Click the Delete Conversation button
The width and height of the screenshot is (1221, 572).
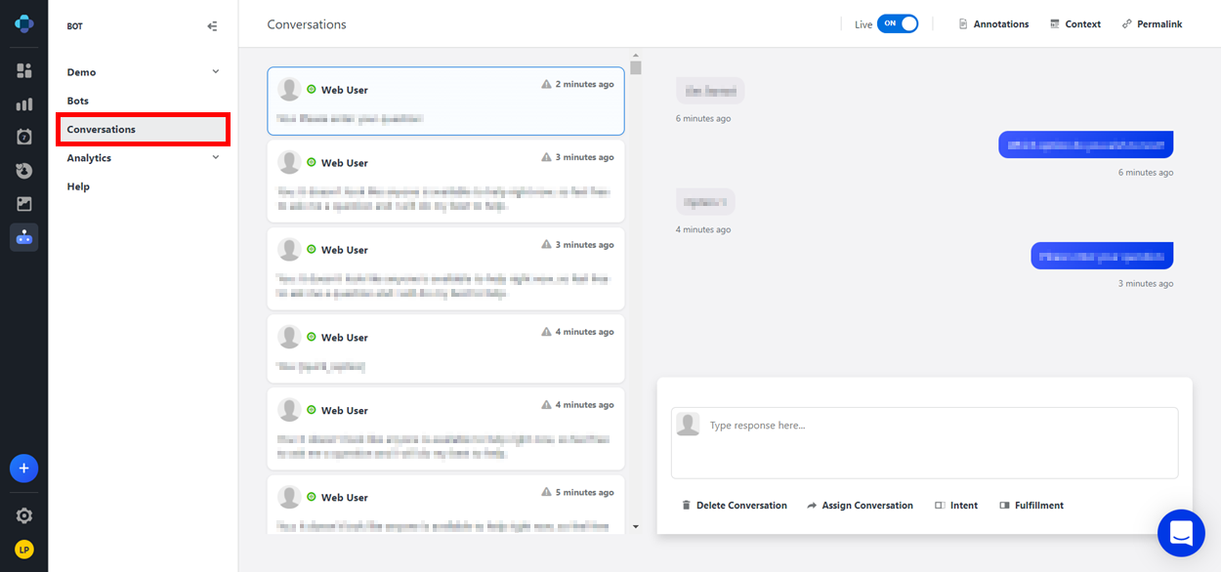[734, 506]
